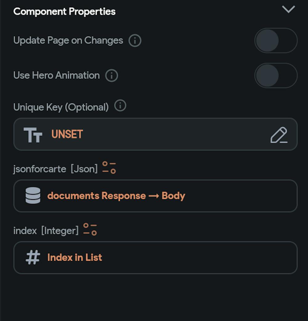The width and height of the screenshot is (308, 321).
Task: Click the text type icon in Unique Key field
Action: pyautogui.click(x=33, y=135)
